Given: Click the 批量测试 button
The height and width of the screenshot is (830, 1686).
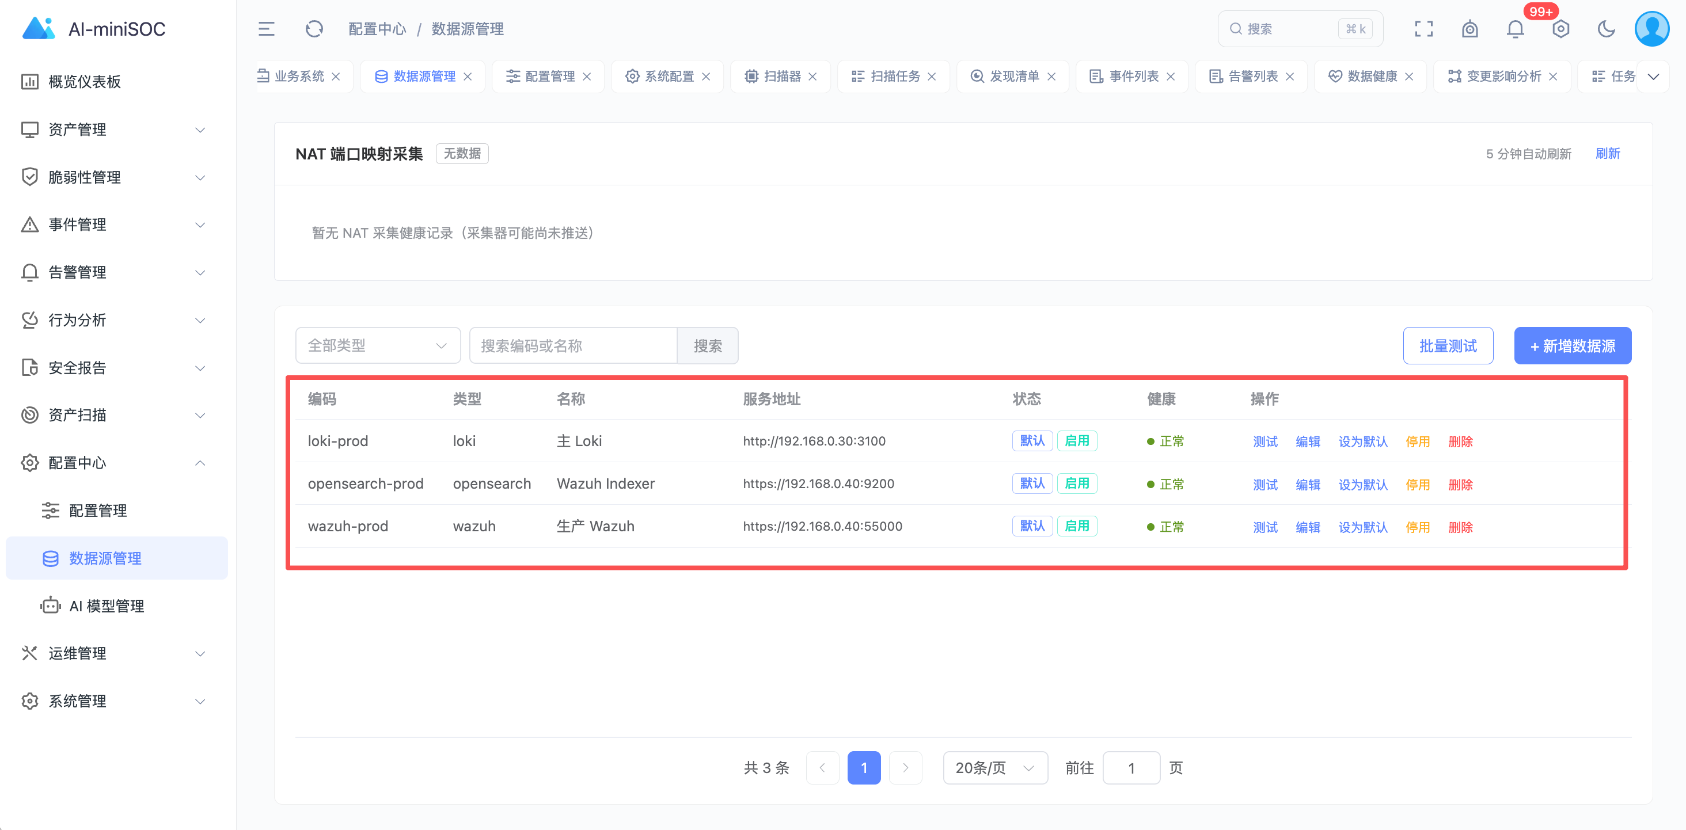Looking at the screenshot, I should pos(1448,345).
